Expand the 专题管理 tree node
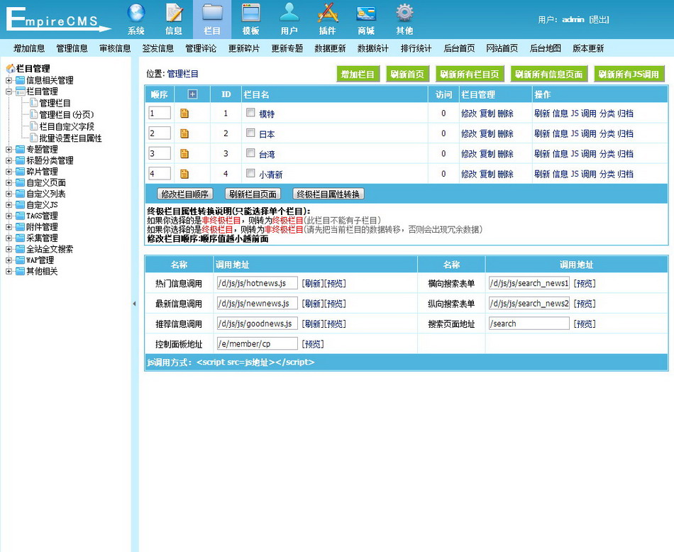The width and height of the screenshot is (674, 552). 9,150
